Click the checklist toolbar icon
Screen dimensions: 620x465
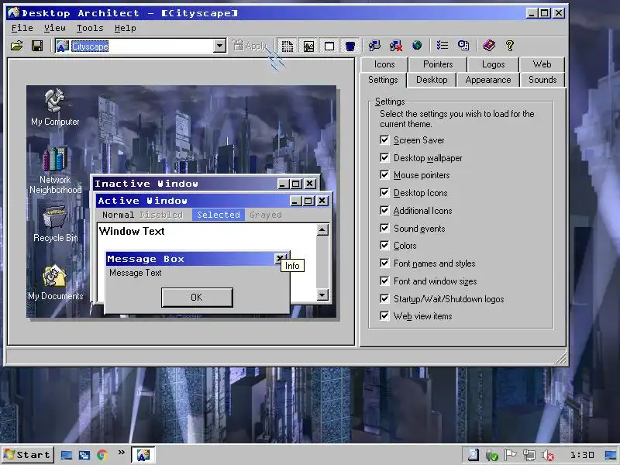[442, 46]
